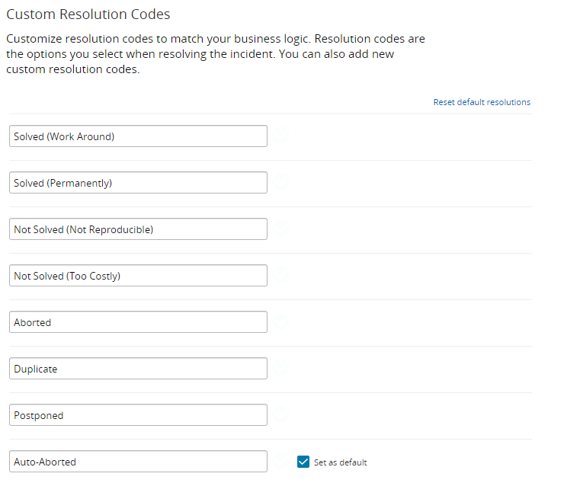Click the check icon beside Duplicate field

282,368
